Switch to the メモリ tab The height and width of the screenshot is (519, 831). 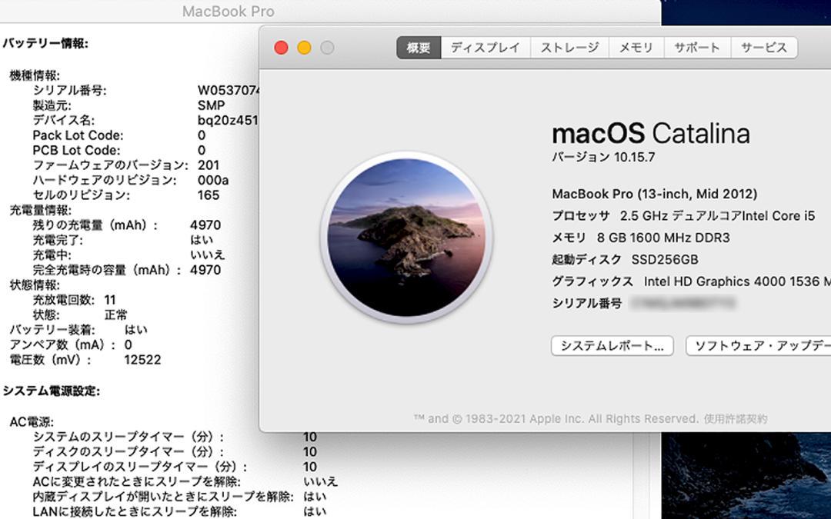click(636, 48)
